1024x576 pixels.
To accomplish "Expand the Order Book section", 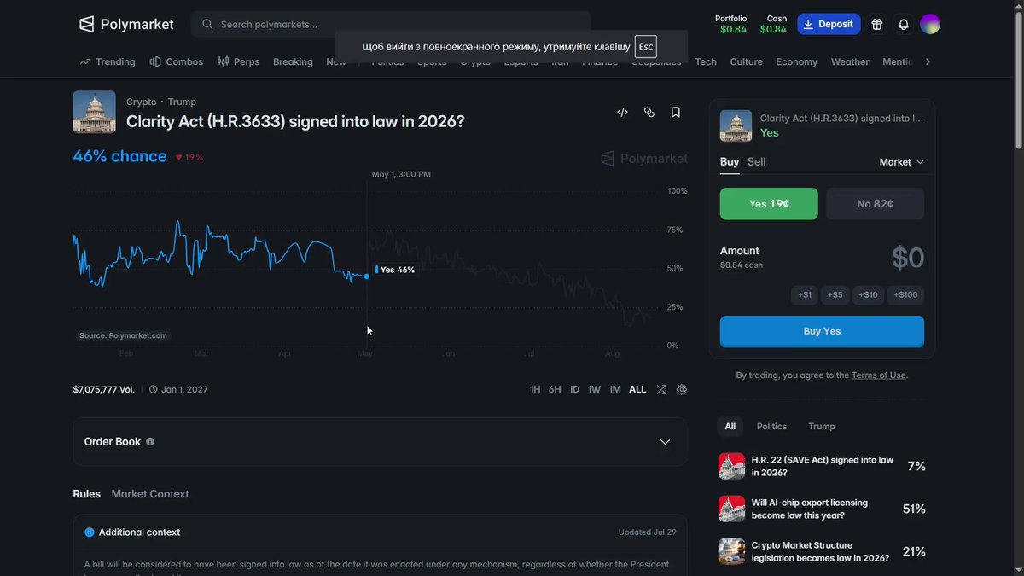I will pyautogui.click(x=666, y=442).
